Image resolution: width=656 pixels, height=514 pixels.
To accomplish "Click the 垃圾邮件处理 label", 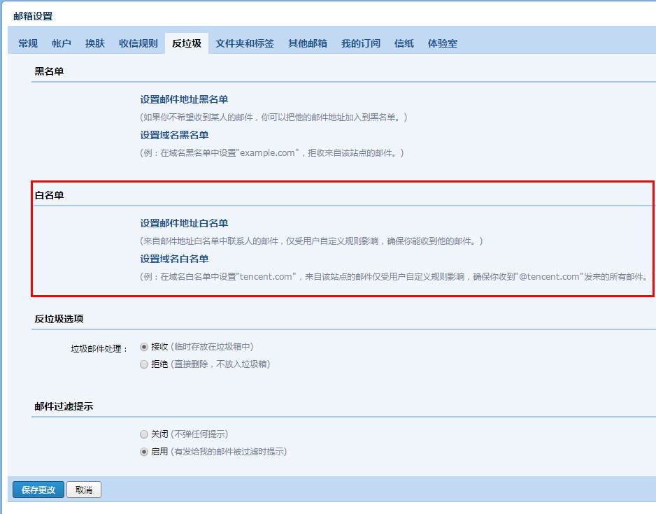I will coord(99,349).
